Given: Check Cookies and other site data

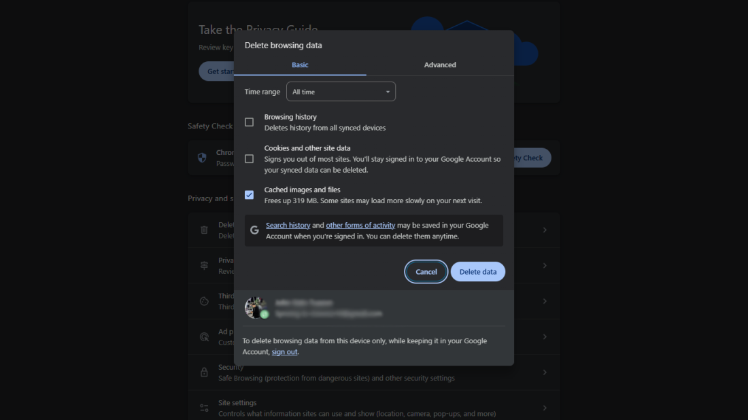Looking at the screenshot, I should coord(249,159).
